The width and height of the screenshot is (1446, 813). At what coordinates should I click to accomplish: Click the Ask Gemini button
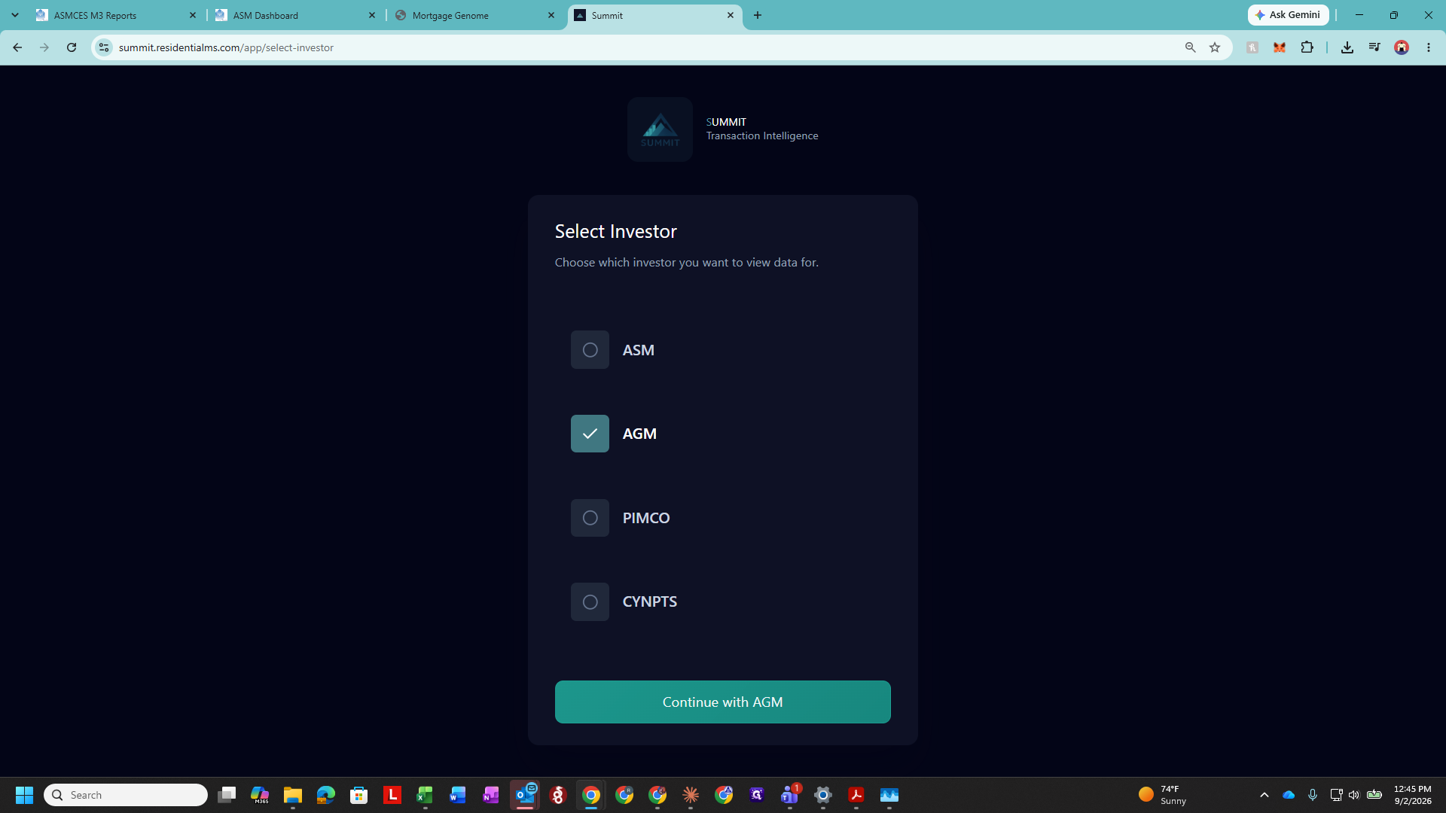[x=1288, y=15]
